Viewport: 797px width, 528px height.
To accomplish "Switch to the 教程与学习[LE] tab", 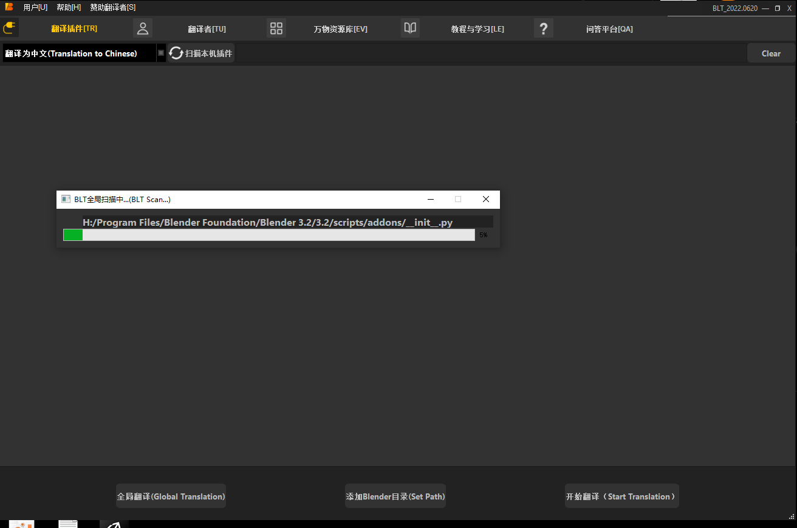I will (477, 29).
